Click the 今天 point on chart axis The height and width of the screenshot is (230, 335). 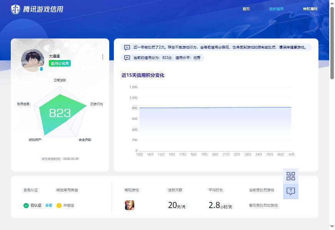pyautogui.click(x=292, y=154)
